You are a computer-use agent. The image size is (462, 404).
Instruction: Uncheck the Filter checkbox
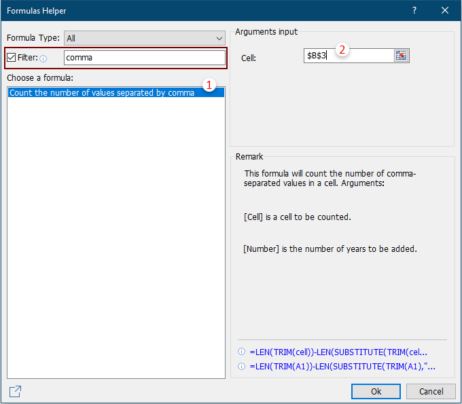11,58
